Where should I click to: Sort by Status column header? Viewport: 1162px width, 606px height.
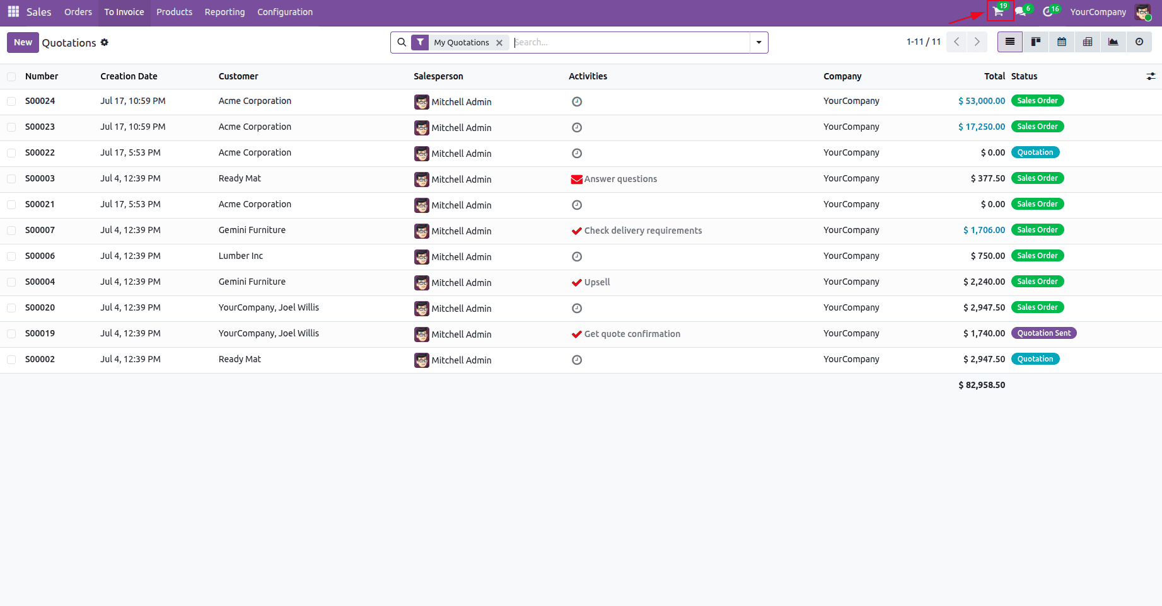click(1024, 76)
